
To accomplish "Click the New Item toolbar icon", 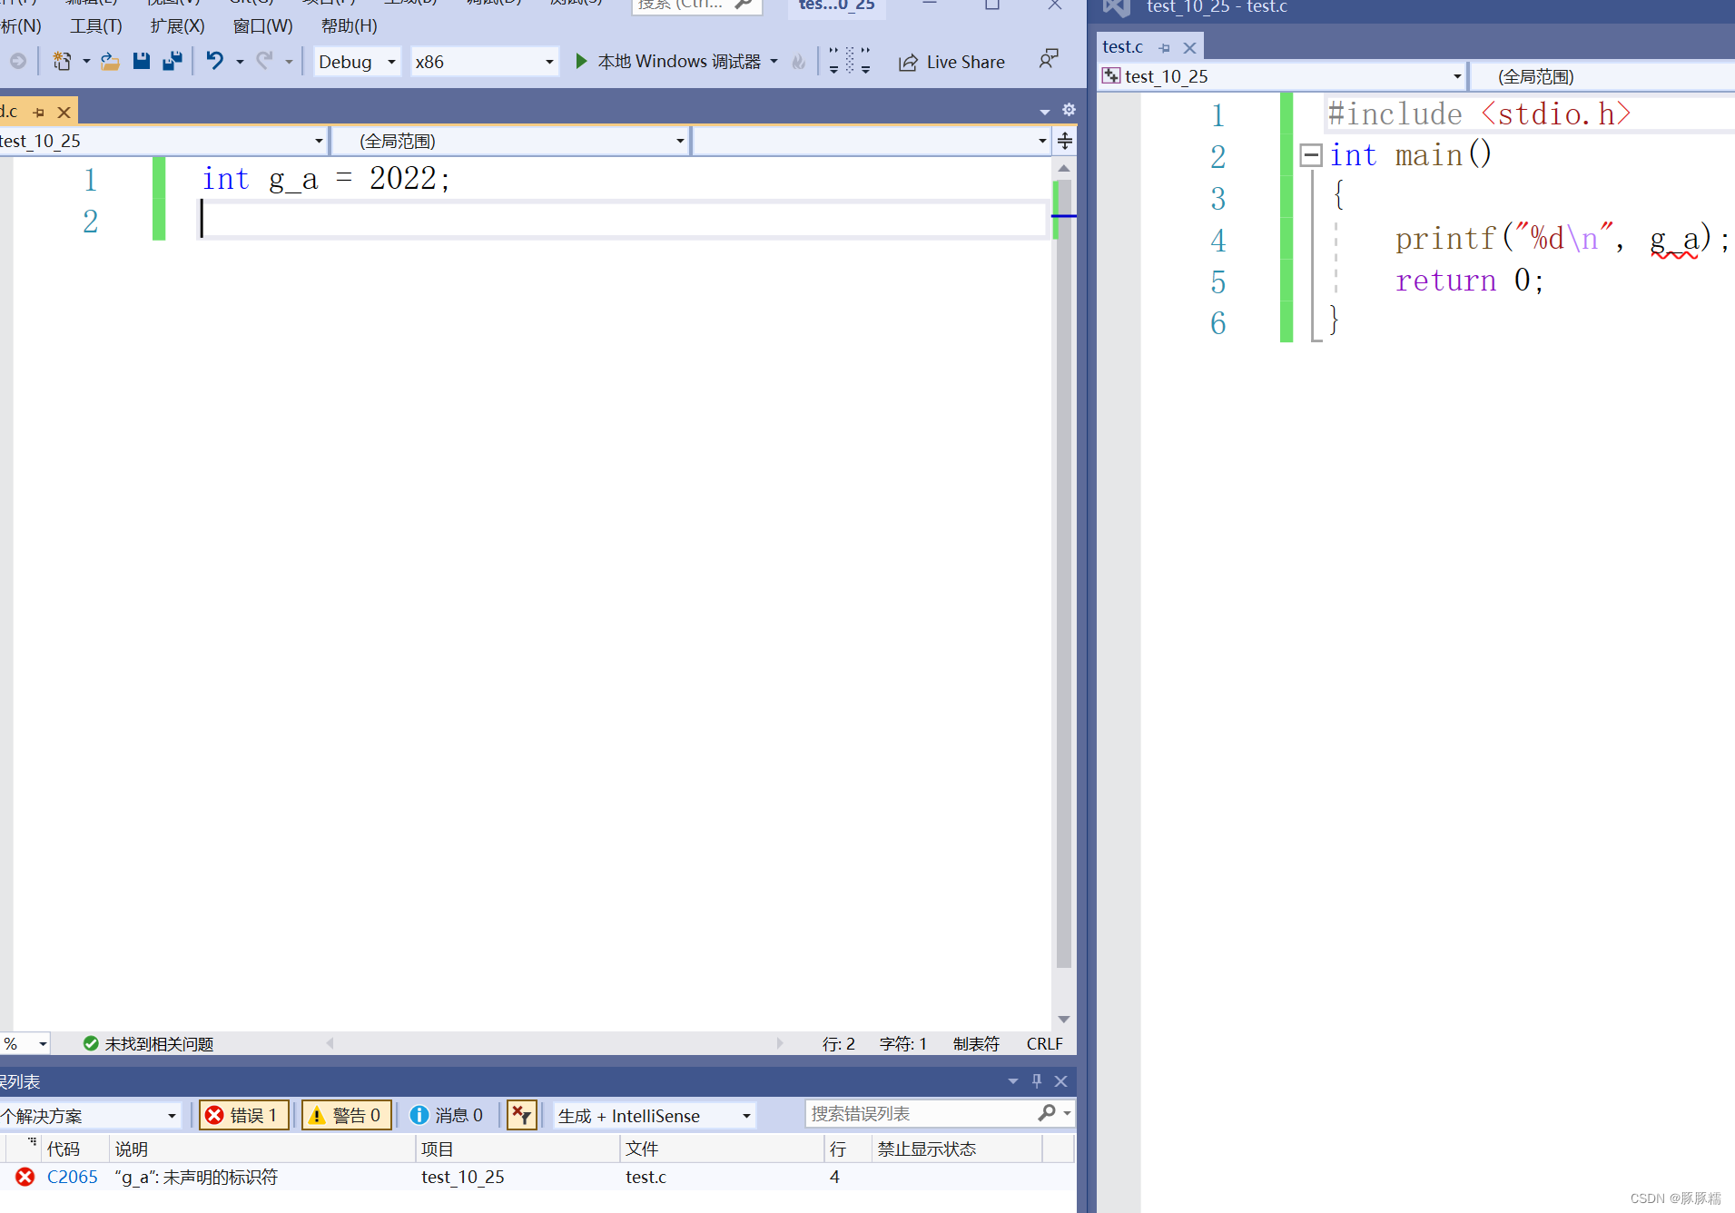I will coord(62,62).
